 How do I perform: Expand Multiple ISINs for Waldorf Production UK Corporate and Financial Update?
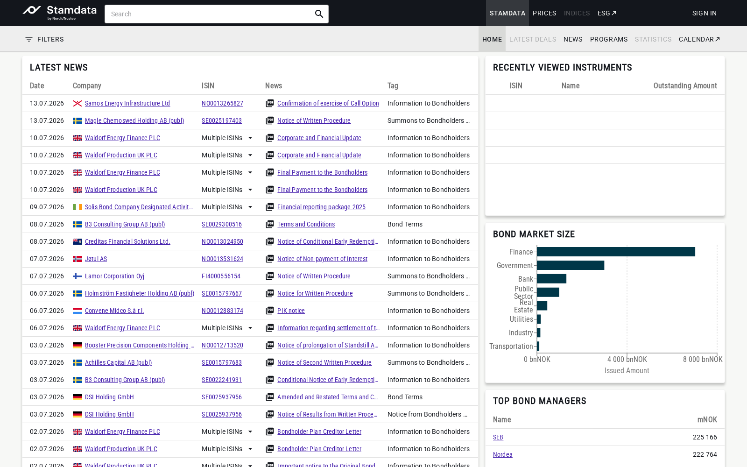click(250, 155)
